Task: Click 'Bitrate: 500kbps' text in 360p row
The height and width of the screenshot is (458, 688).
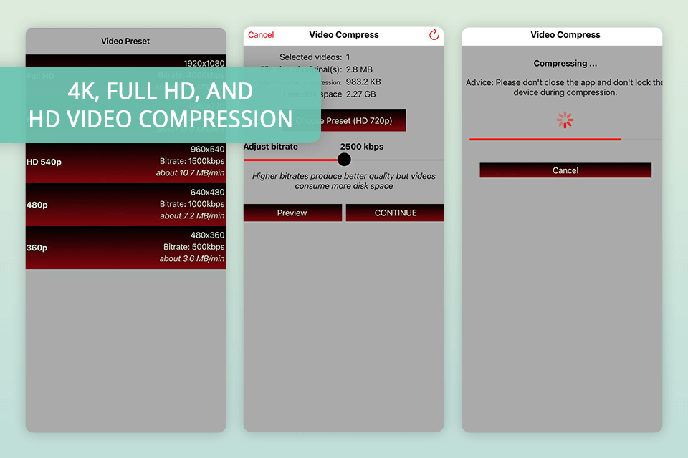Action: coord(194,247)
